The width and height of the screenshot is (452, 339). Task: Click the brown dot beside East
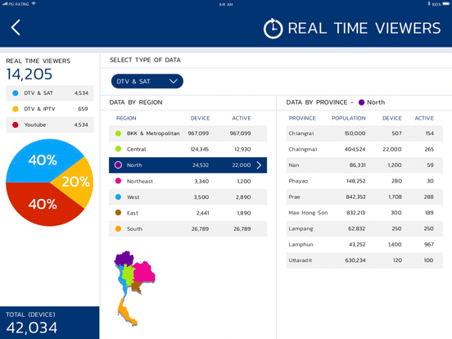118,213
